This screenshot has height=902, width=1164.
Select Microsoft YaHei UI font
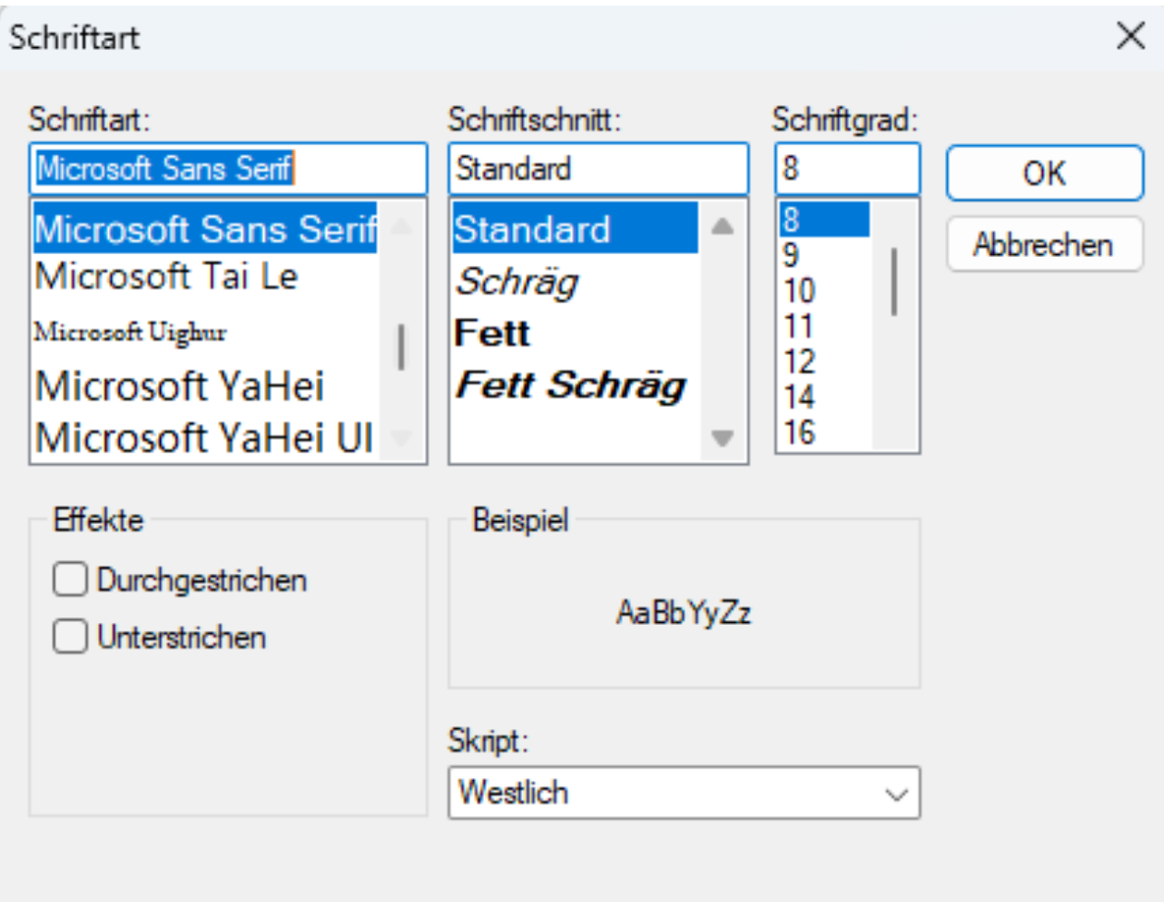pos(205,437)
